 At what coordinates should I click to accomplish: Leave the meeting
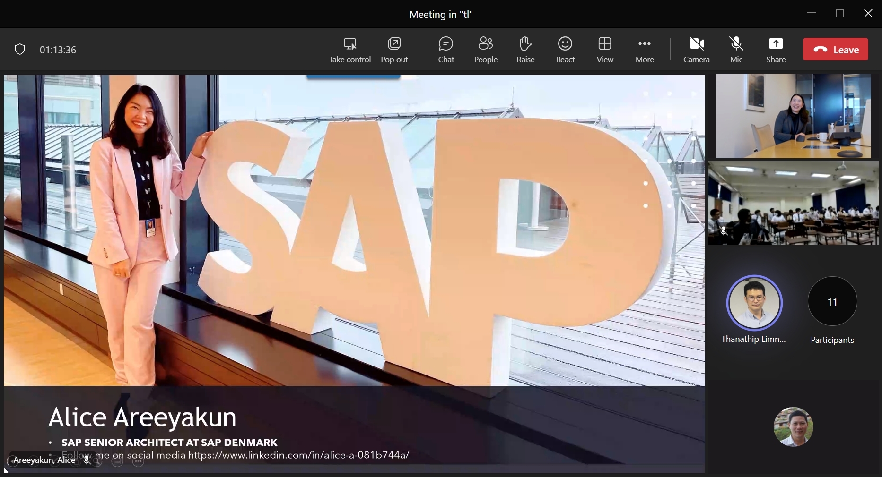(835, 50)
